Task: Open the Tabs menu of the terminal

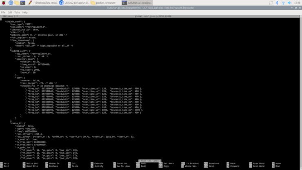Action: click(17, 12)
